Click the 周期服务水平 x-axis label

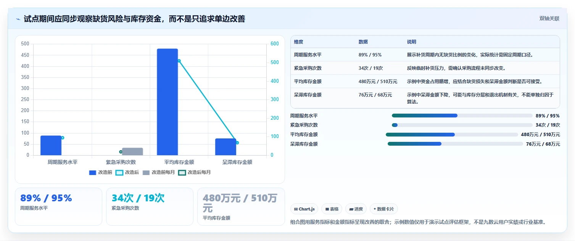(x=63, y=162)
